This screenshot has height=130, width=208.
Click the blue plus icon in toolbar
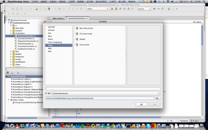pyautogui.click(x=154, y=9)
